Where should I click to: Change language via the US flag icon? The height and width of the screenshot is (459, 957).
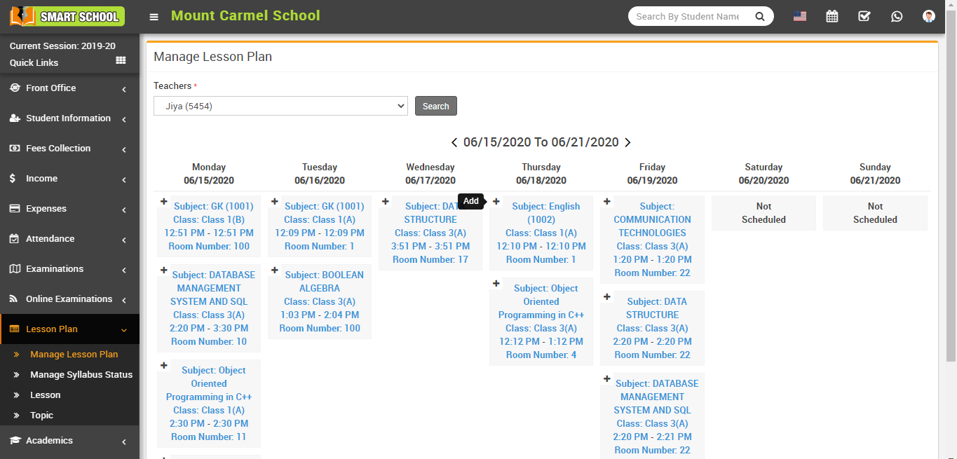click(799, 15)
